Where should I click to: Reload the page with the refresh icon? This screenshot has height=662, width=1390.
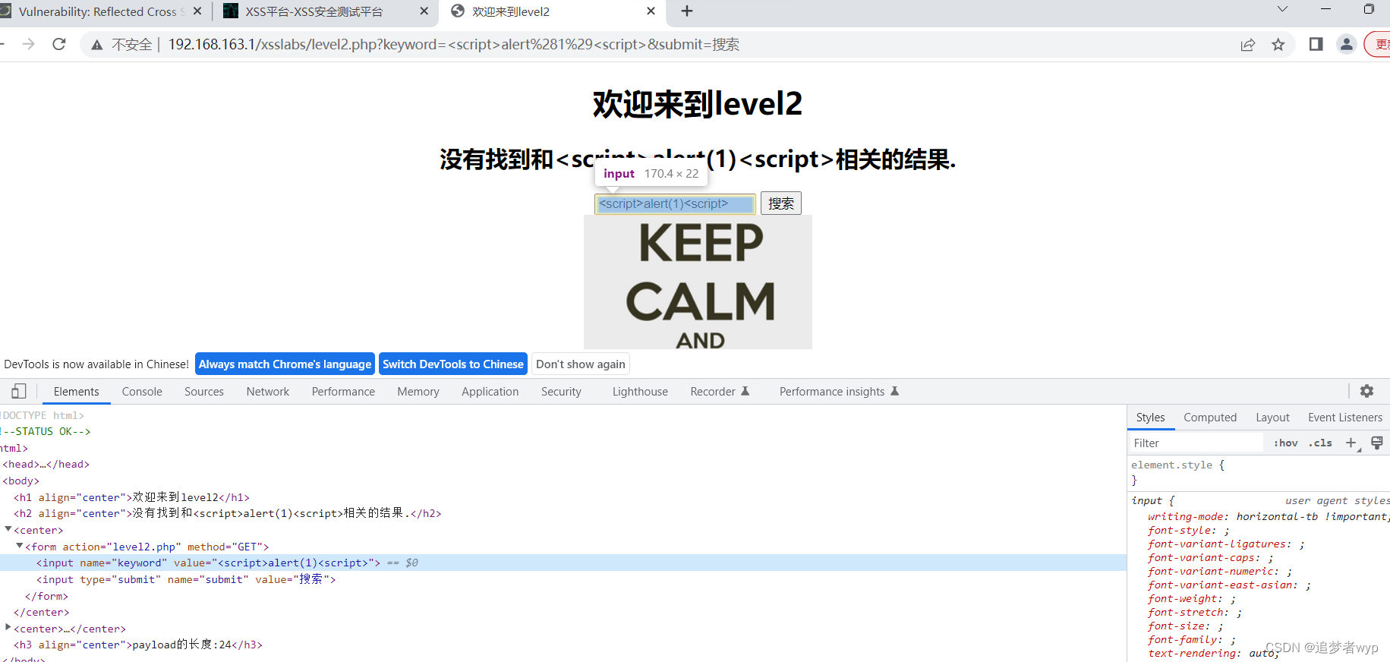point(59,44)
